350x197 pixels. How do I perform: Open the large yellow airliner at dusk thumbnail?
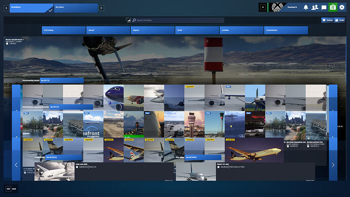(254, 150)
